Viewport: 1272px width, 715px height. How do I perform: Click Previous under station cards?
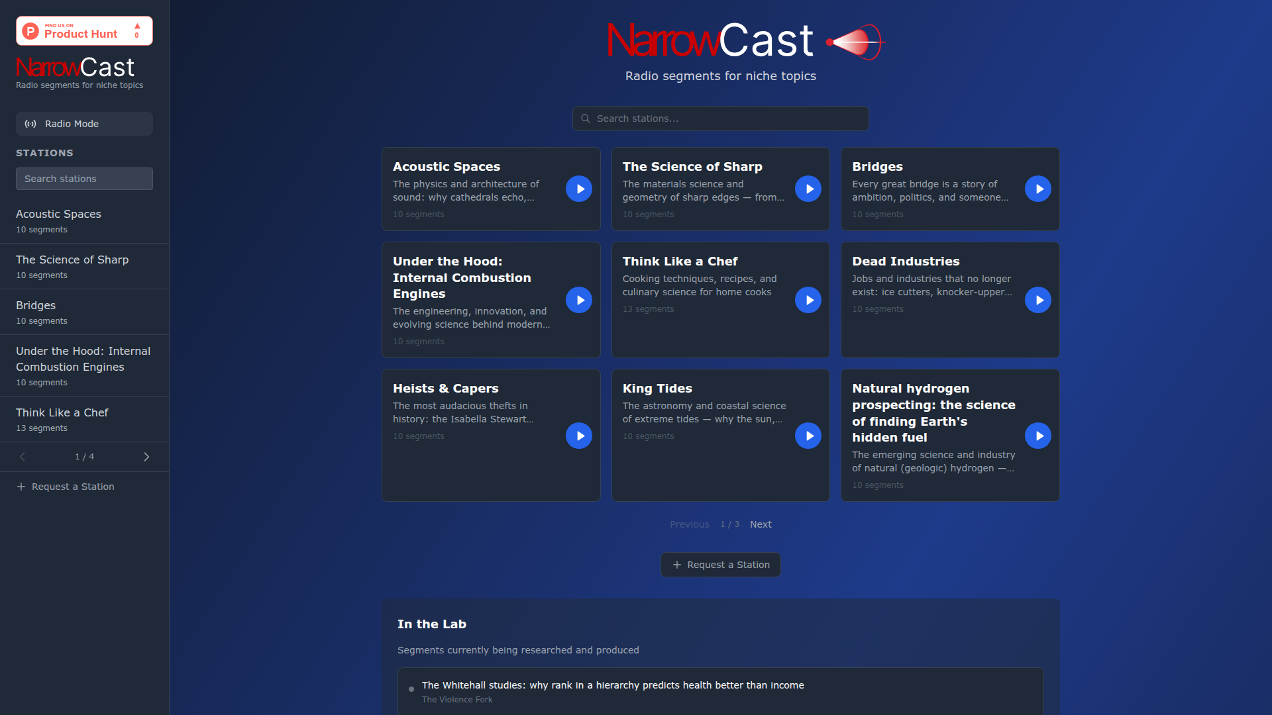tap(689, 524)
